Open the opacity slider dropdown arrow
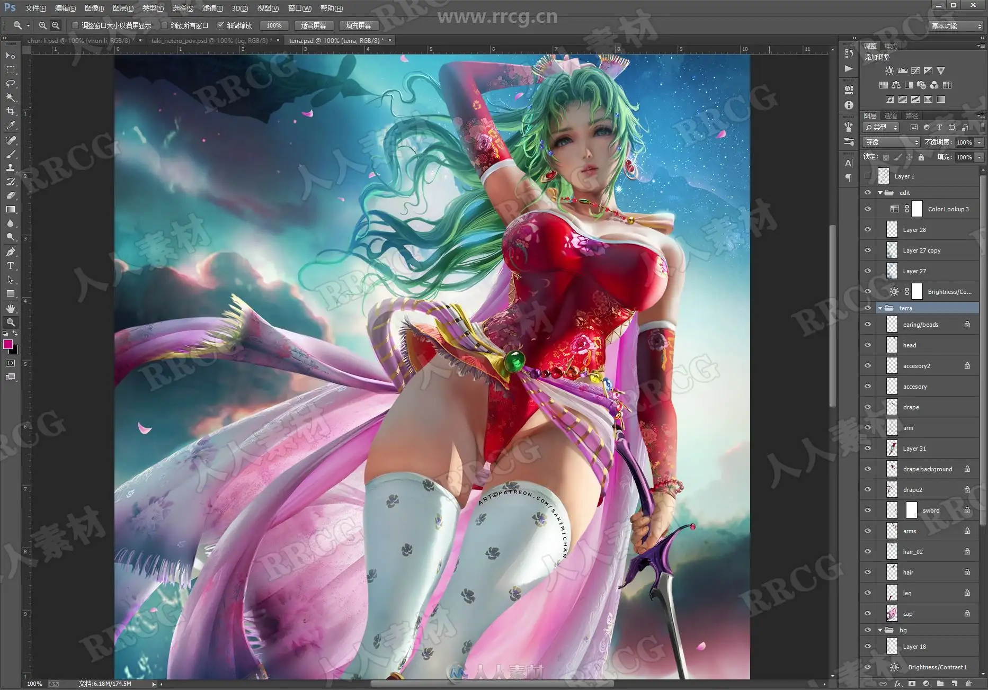Viewport: 988px width, 690px height. [980, 142]
